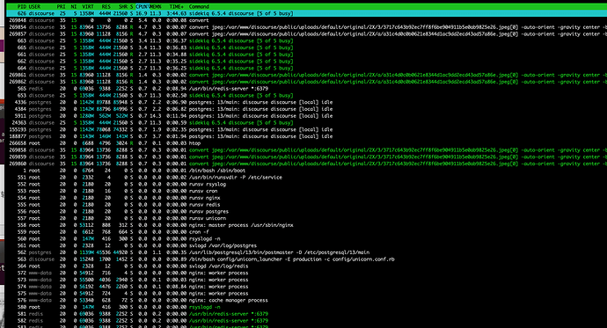Sort by the SHR column header
The height and width of the screenshot is (328, 607).
tap(123, 6)
